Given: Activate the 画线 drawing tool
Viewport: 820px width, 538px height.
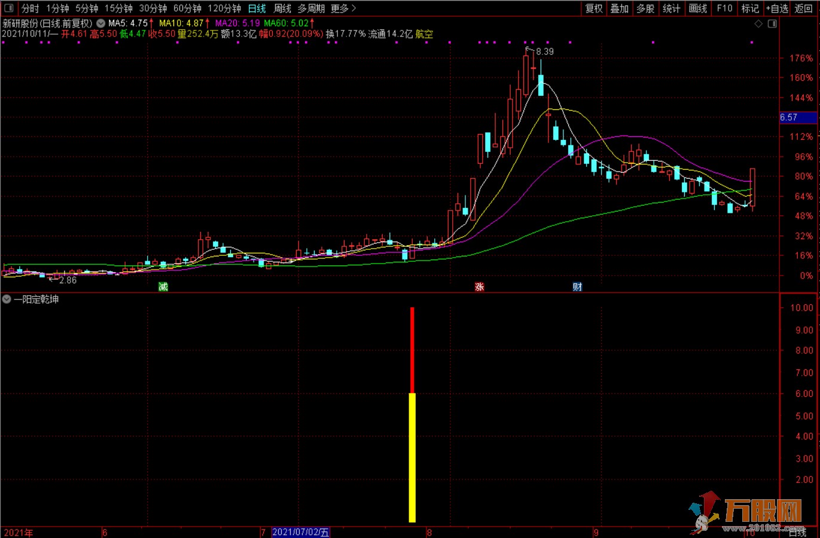Looking at the screenshot, I should pyautogui.click(x=698, y=8).
